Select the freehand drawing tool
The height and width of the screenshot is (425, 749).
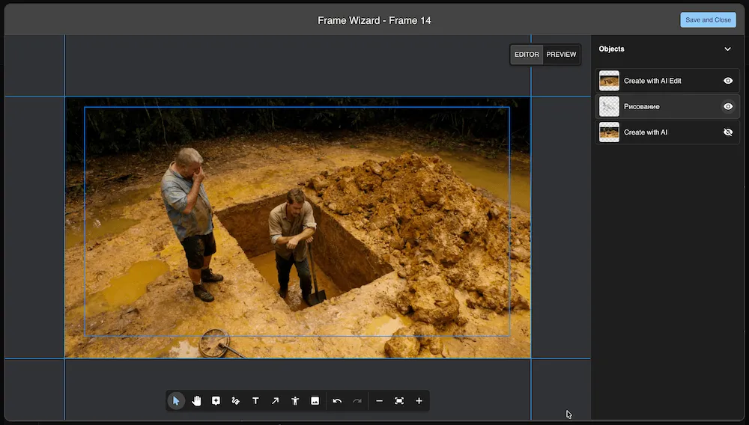point(235,401)
